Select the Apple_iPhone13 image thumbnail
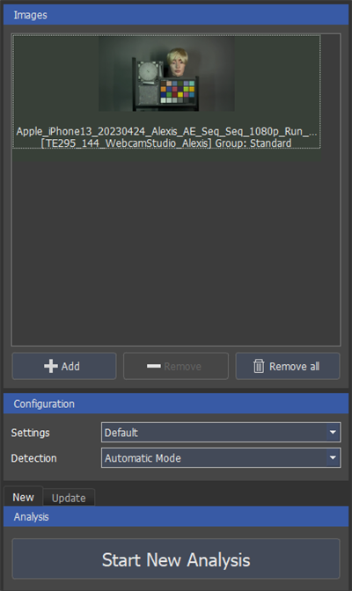Viewport: 352px width, 591px height. click(x=166, y=91)
